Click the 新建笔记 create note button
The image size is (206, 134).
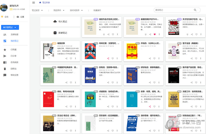[60, 33]
